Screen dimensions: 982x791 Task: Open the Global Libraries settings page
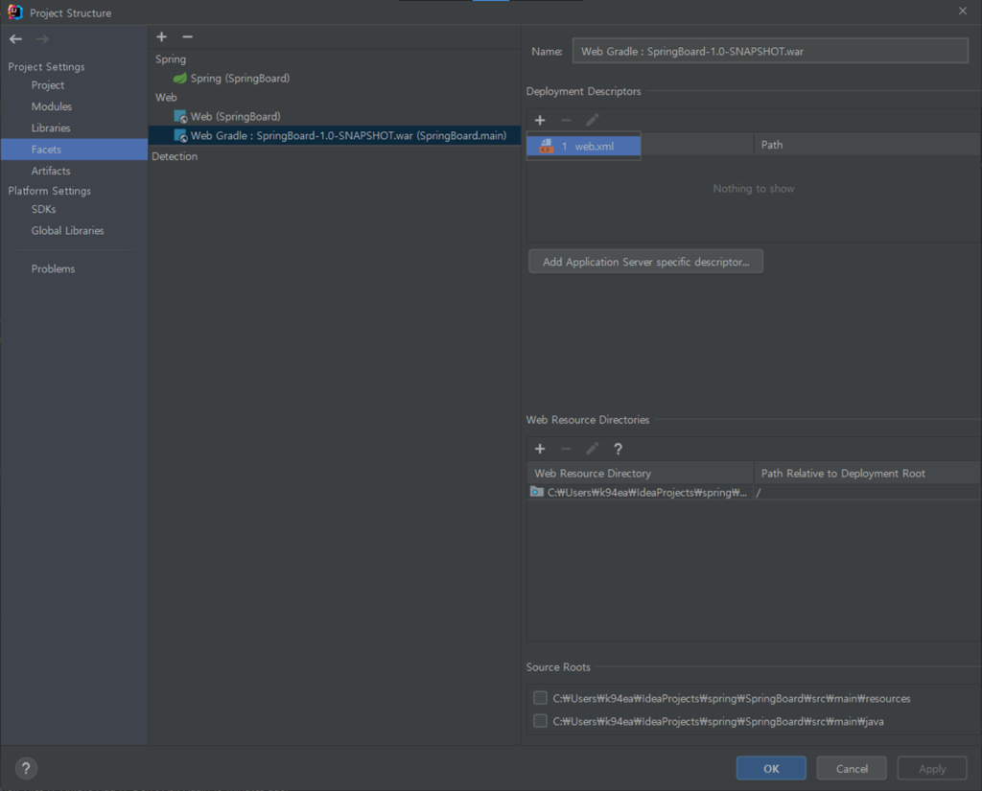tap(67, 231)
